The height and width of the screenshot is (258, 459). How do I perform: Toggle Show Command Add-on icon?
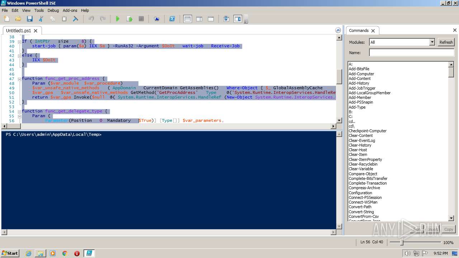(x=238, y=19)
